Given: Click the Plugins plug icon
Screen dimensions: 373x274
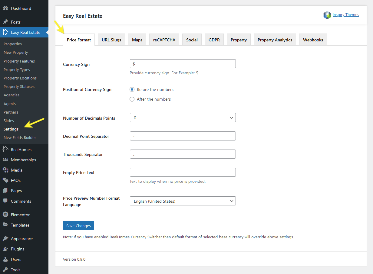Looking at the screenshot, I should pyautogui.click(x=5, y=249).
